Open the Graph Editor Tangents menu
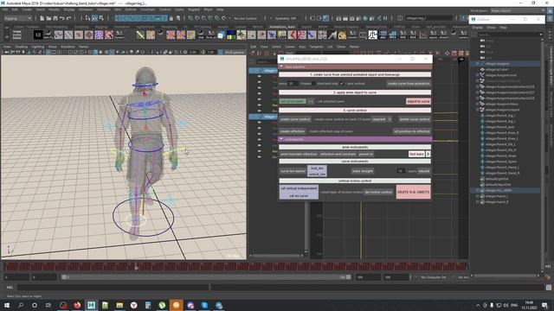The height and width of the screenshot is (311, 554). coord(316,47)
